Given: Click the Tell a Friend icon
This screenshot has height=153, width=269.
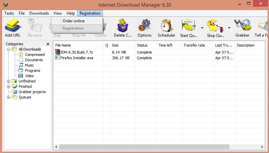Looking at the screenshot, I should tap(263, 26).
